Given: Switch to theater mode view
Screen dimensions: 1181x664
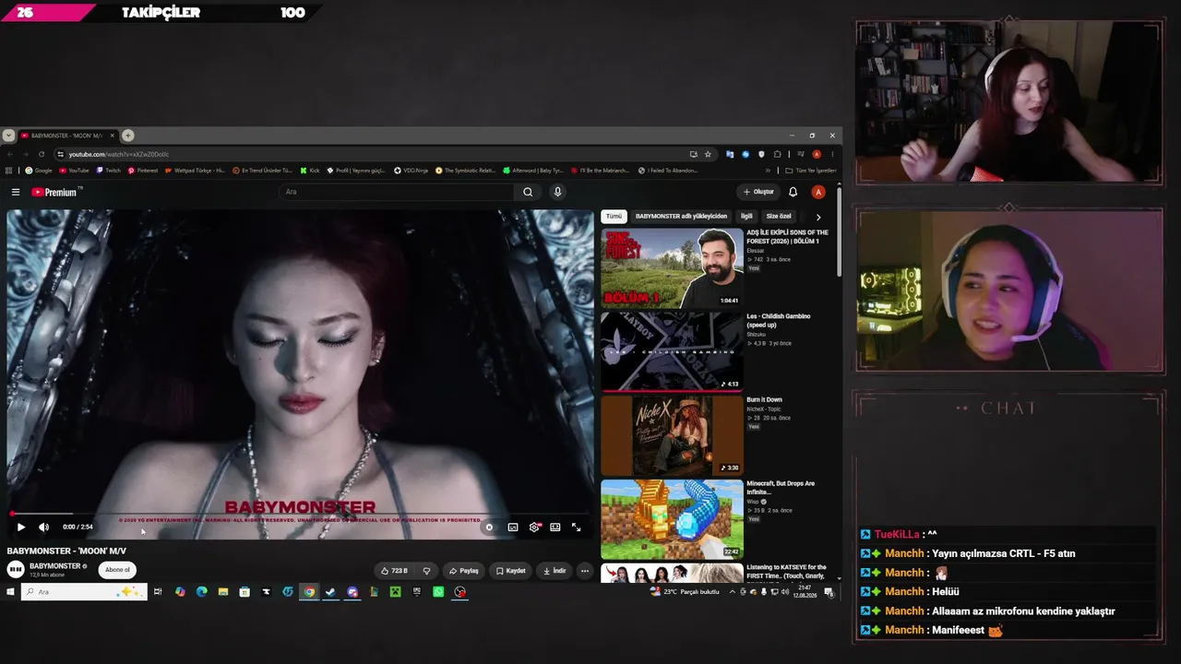Looking at the screenshot, I should [555, 528].
